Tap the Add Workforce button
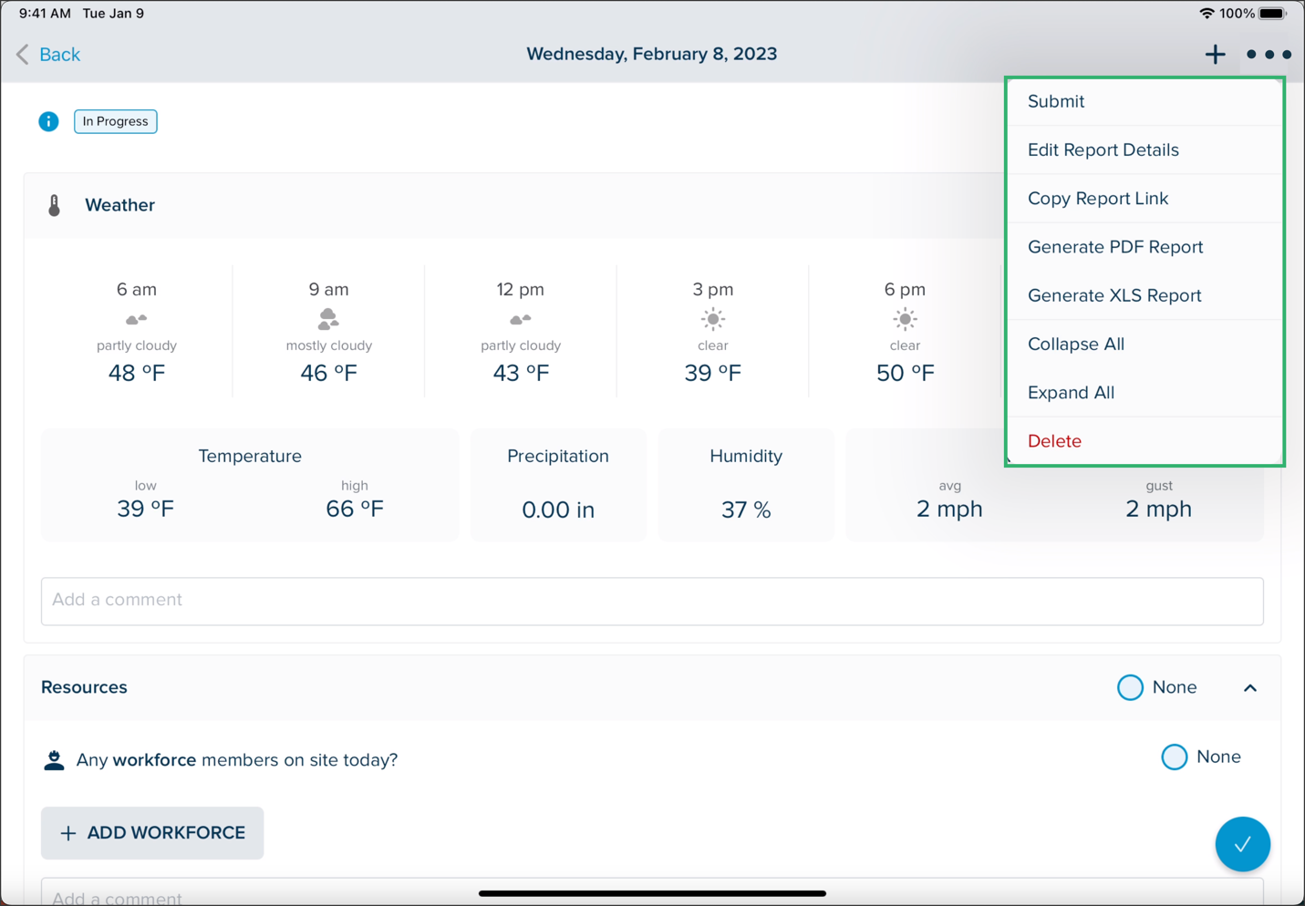 point(152,833)
